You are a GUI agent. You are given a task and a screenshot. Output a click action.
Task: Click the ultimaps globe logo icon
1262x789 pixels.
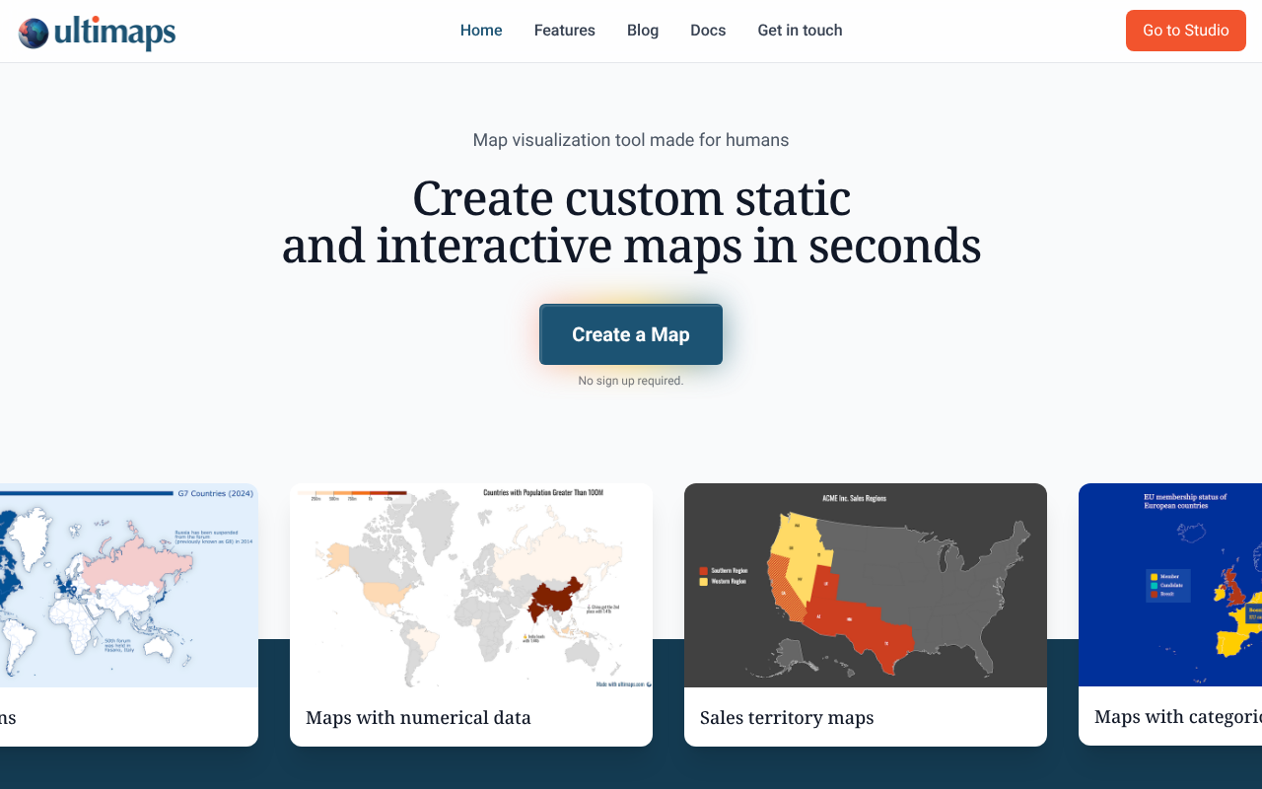[33, 31]
